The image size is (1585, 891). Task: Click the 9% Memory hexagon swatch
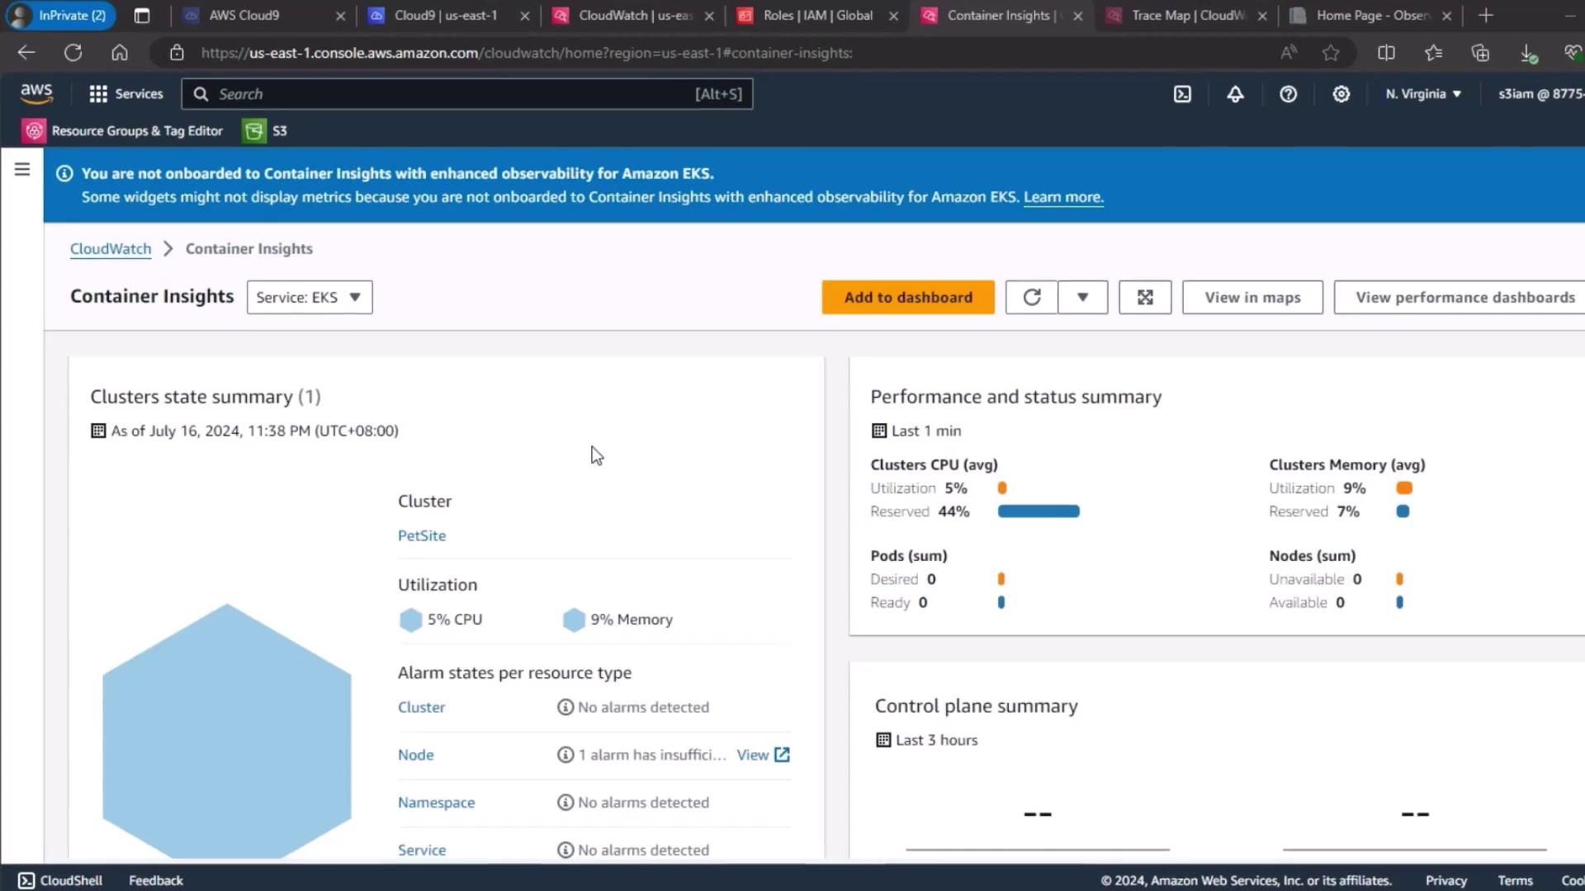[x=574, y=620]
